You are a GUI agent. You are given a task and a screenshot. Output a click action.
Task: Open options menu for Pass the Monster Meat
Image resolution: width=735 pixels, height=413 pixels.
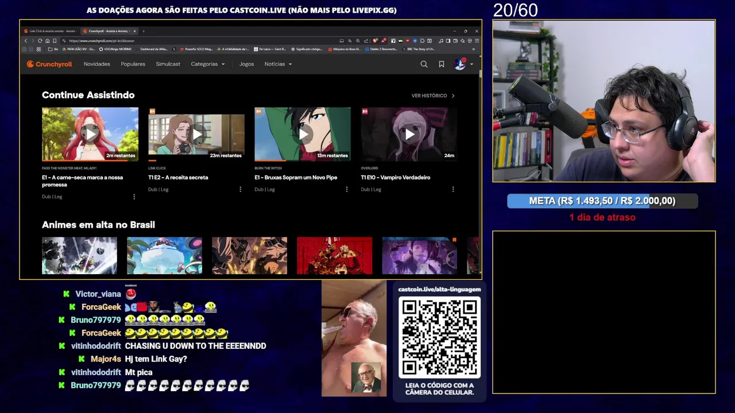pos(134,197)
